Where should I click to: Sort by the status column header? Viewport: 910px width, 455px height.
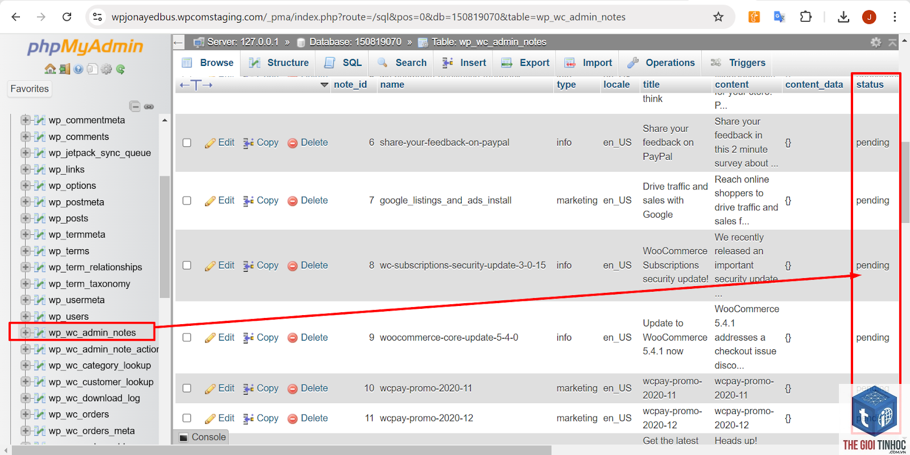click(870, 85)
